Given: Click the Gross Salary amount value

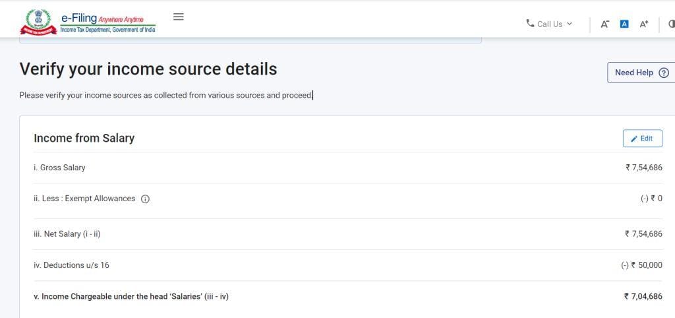Looking at the screenshot, I should (643, 168).
